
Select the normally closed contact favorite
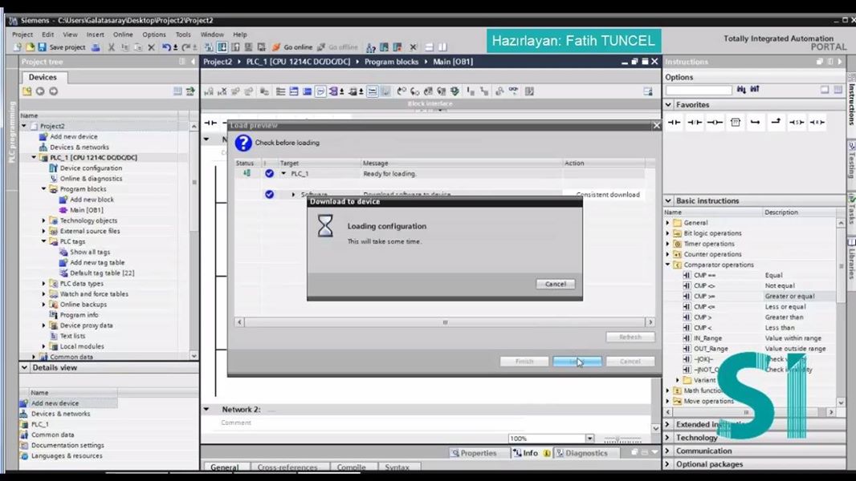[695, 122]
